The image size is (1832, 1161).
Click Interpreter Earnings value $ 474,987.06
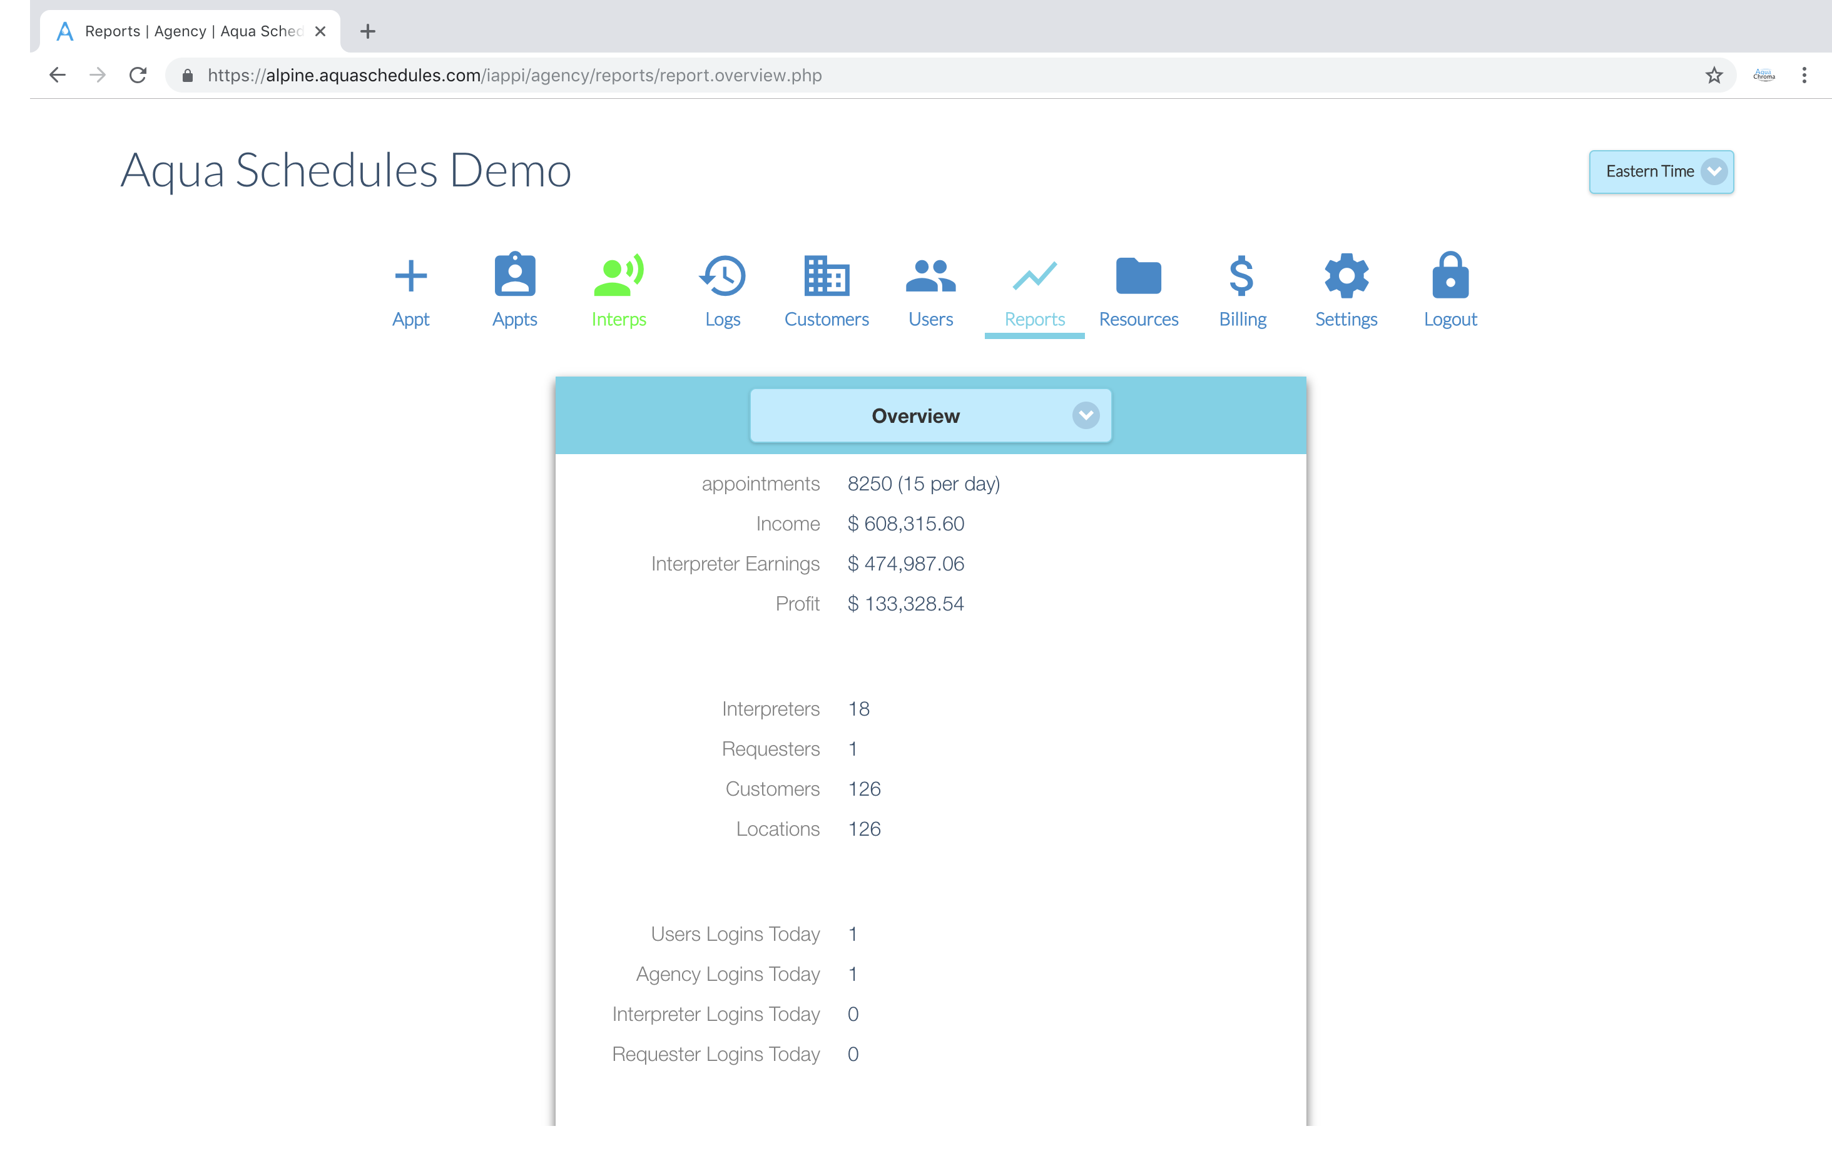tap(905, 564)
